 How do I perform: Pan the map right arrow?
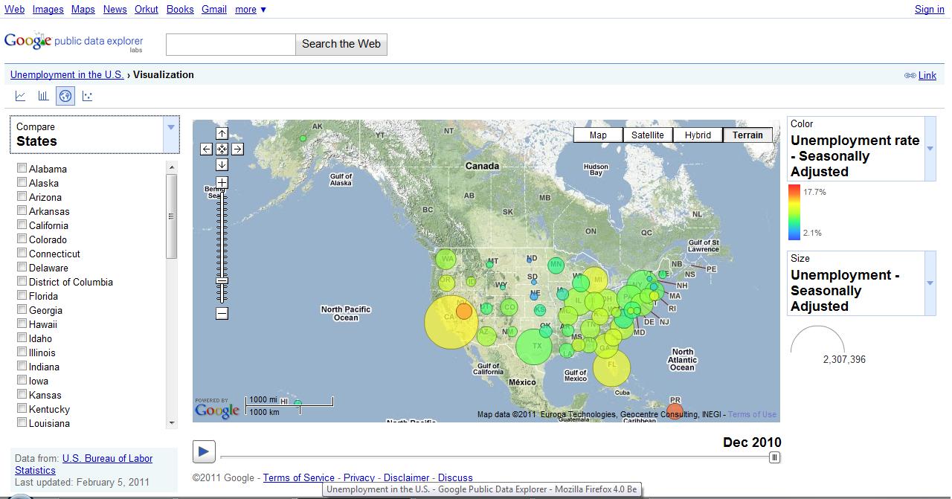click(x=237, y=149)
